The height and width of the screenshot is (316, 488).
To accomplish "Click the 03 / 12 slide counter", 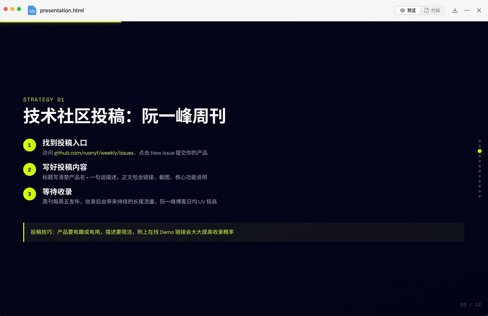I will pyautogui.click(x=471, y=305).
